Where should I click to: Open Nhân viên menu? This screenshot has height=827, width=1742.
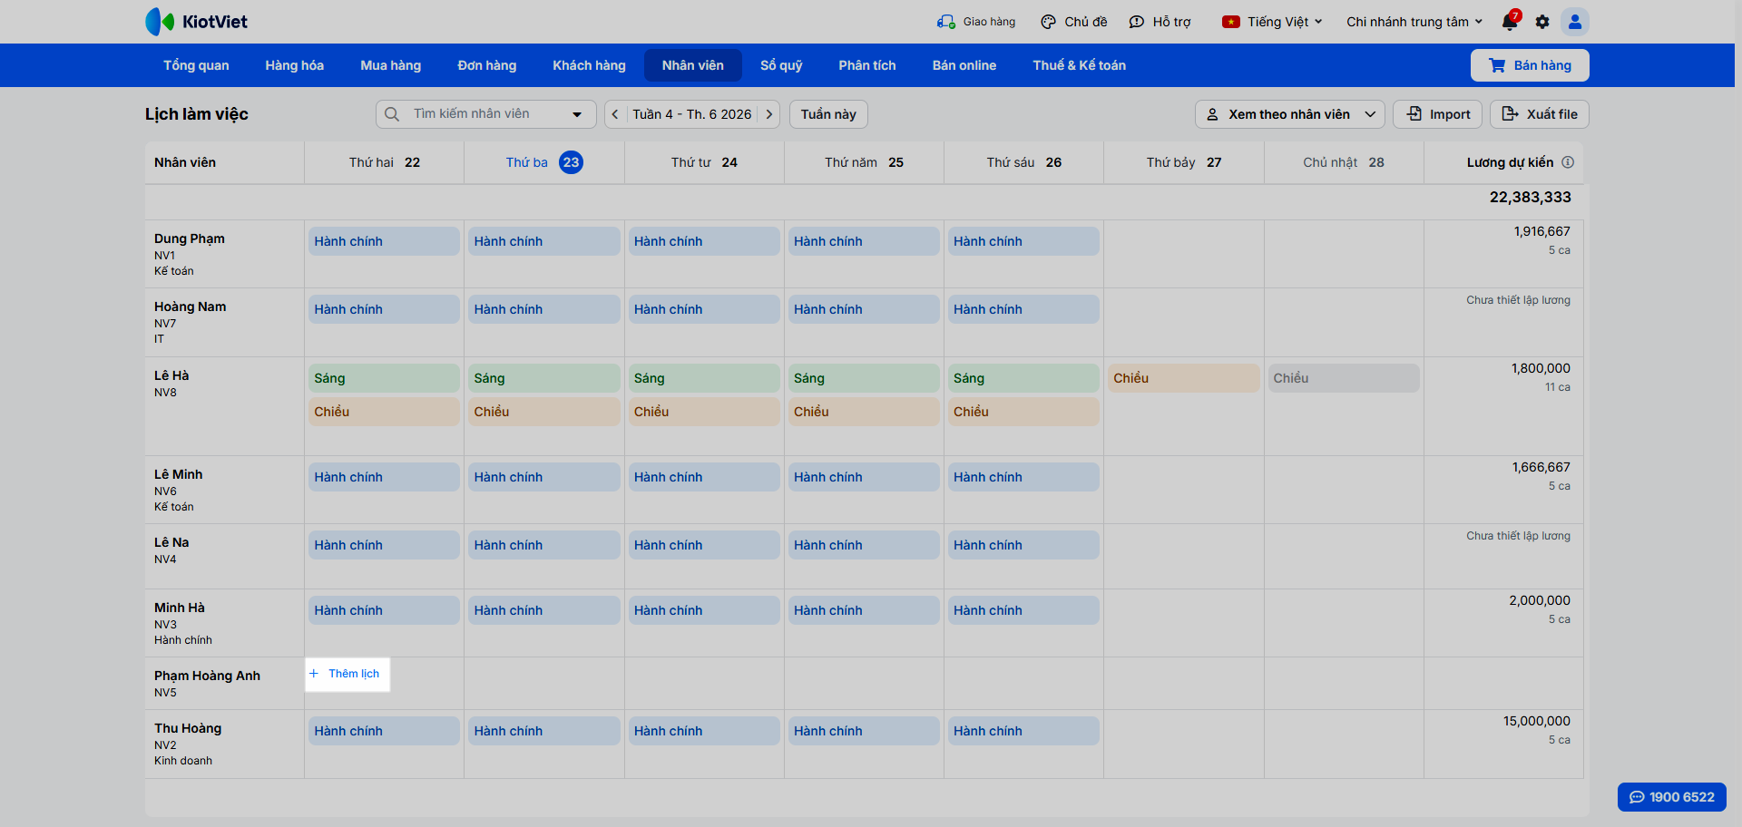[693, 65]
